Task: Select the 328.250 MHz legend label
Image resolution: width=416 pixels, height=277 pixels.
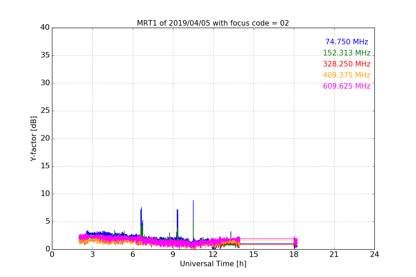Action: click(347, 64)
